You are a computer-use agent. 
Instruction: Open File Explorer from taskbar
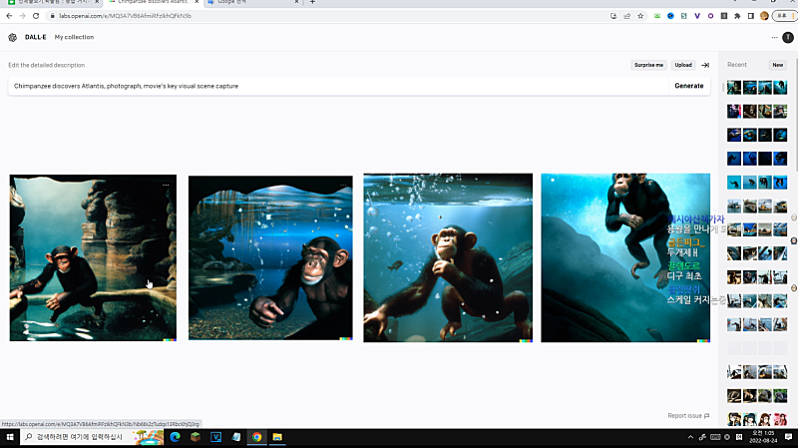click(277, 437)
